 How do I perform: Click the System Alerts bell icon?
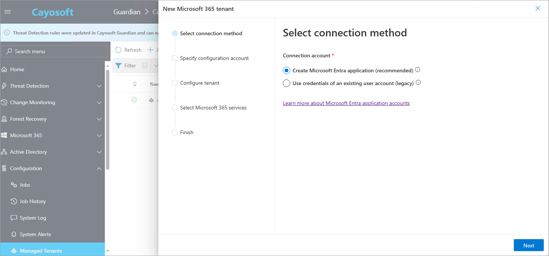click(14, 234)
